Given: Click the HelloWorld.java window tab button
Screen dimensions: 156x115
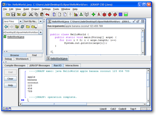Looking at the screenshot, I should coord(57,58).
